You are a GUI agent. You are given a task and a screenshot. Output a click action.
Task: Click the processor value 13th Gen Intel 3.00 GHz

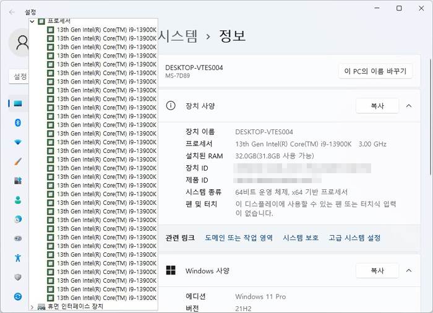311,144
